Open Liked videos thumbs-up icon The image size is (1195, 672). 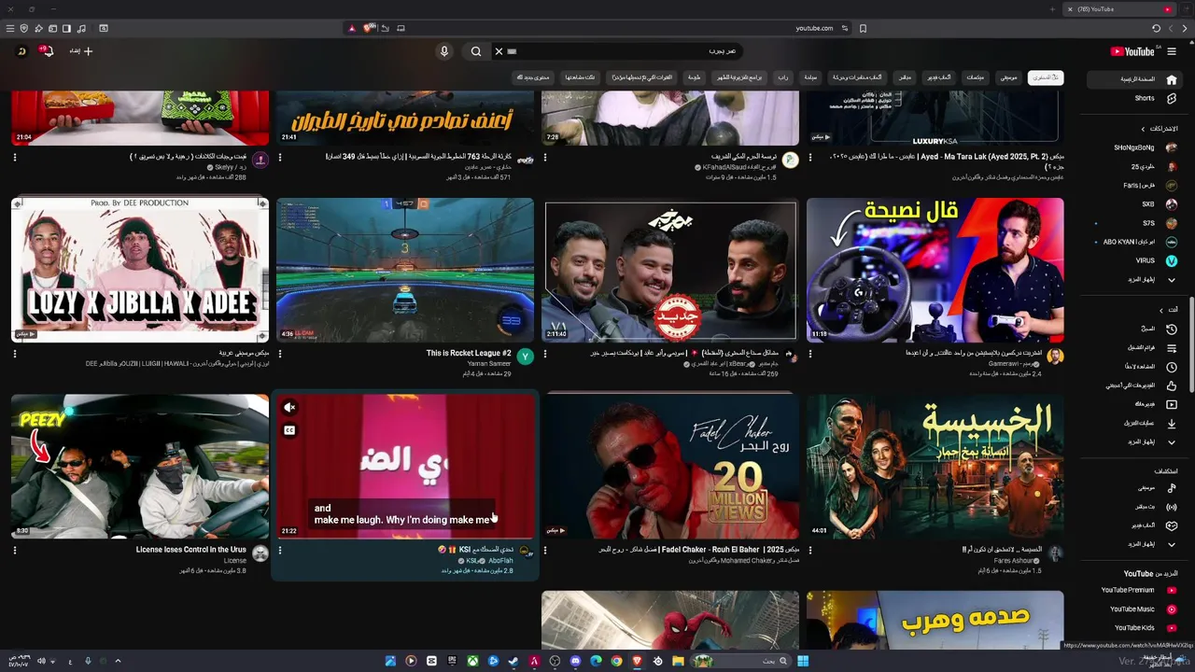(x=1171, y=385)
